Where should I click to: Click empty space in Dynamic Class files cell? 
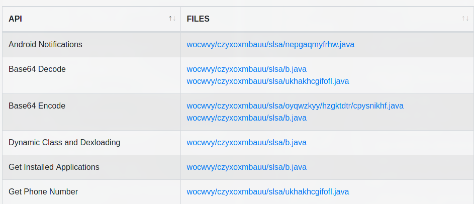coord(390,143)
